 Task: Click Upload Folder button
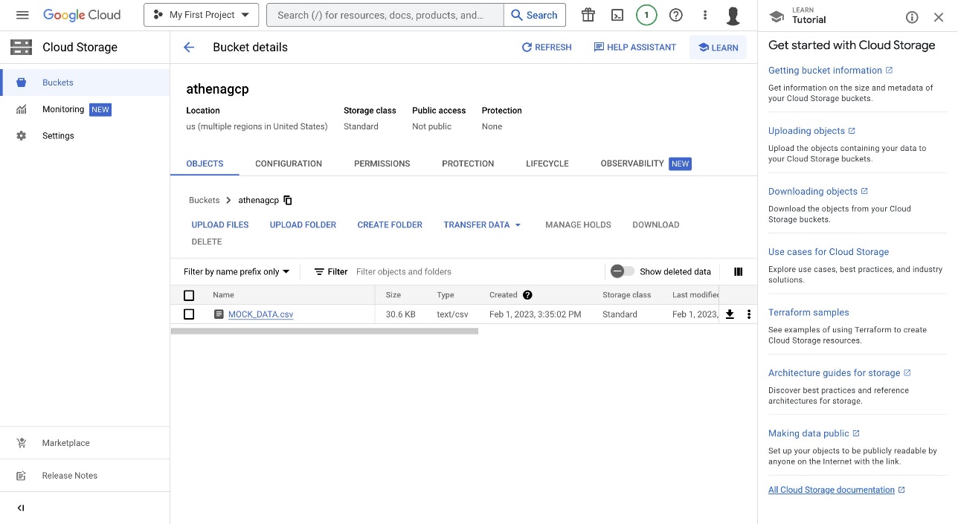[303, 224]
